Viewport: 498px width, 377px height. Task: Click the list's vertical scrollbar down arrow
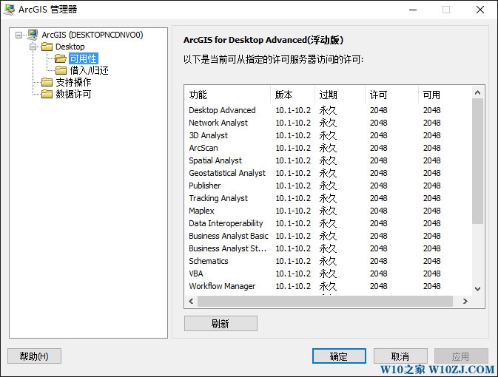pyautogui.click(x=477, y=289)
